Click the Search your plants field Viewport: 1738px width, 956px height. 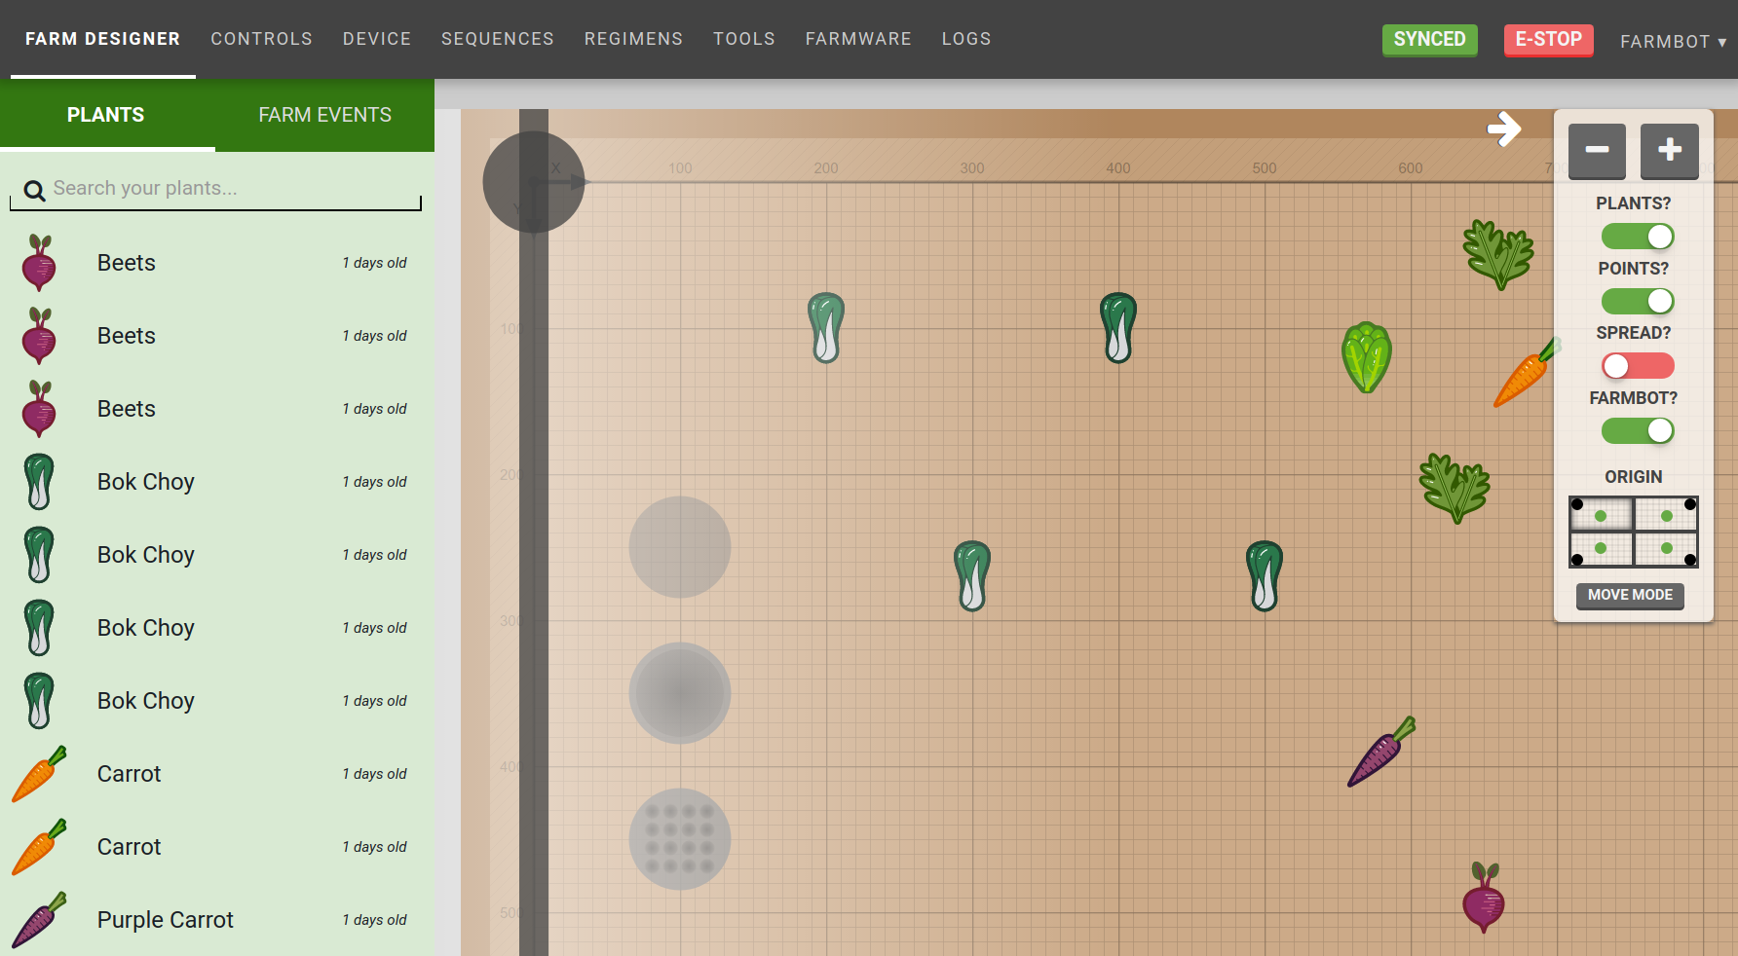(x=234, y=189)
